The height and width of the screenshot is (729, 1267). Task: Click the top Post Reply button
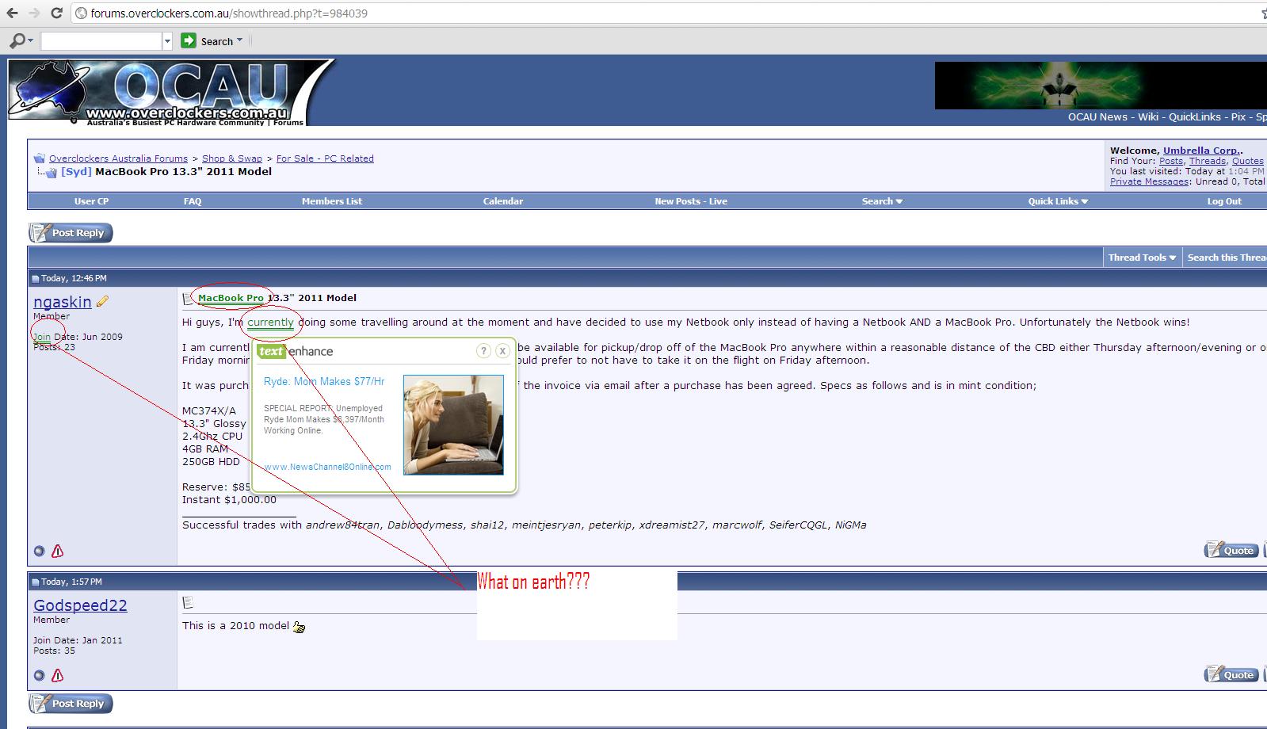71,233
